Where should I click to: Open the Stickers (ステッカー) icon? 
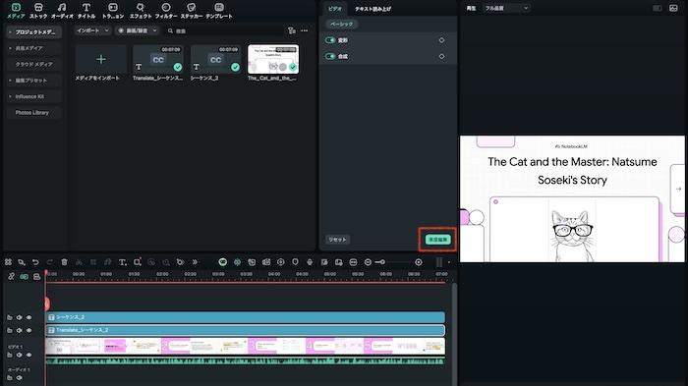(x=192, y=11)
